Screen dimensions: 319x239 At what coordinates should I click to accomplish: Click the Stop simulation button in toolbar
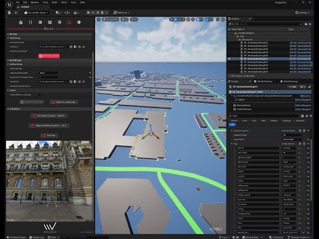tap(98, 13)
